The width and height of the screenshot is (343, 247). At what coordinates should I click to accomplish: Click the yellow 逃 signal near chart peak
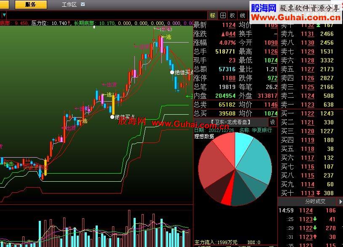pos(168,37)
